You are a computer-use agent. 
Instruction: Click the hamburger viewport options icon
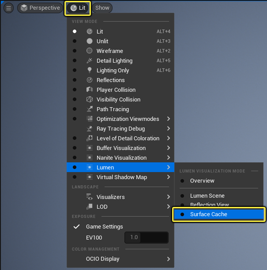(8, 8)
